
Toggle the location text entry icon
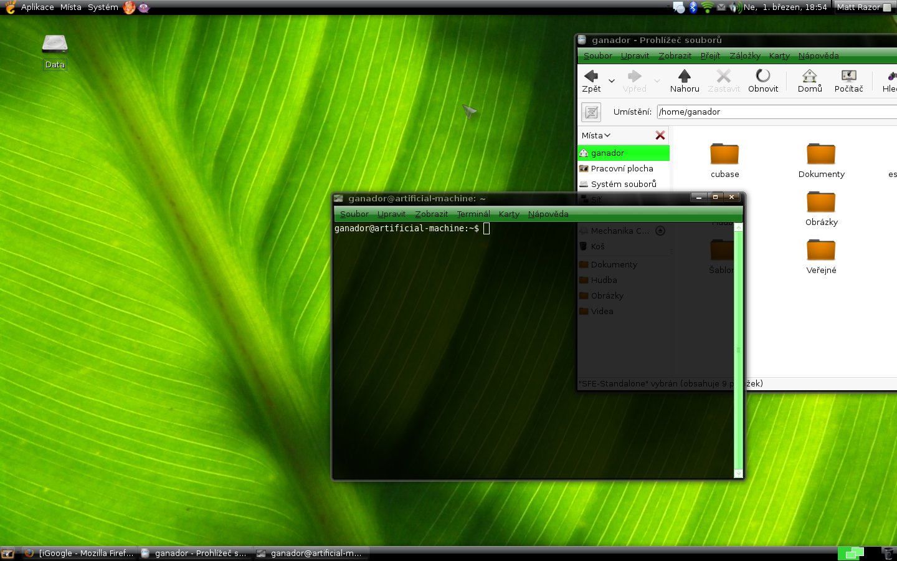click(x=591, y=112)
